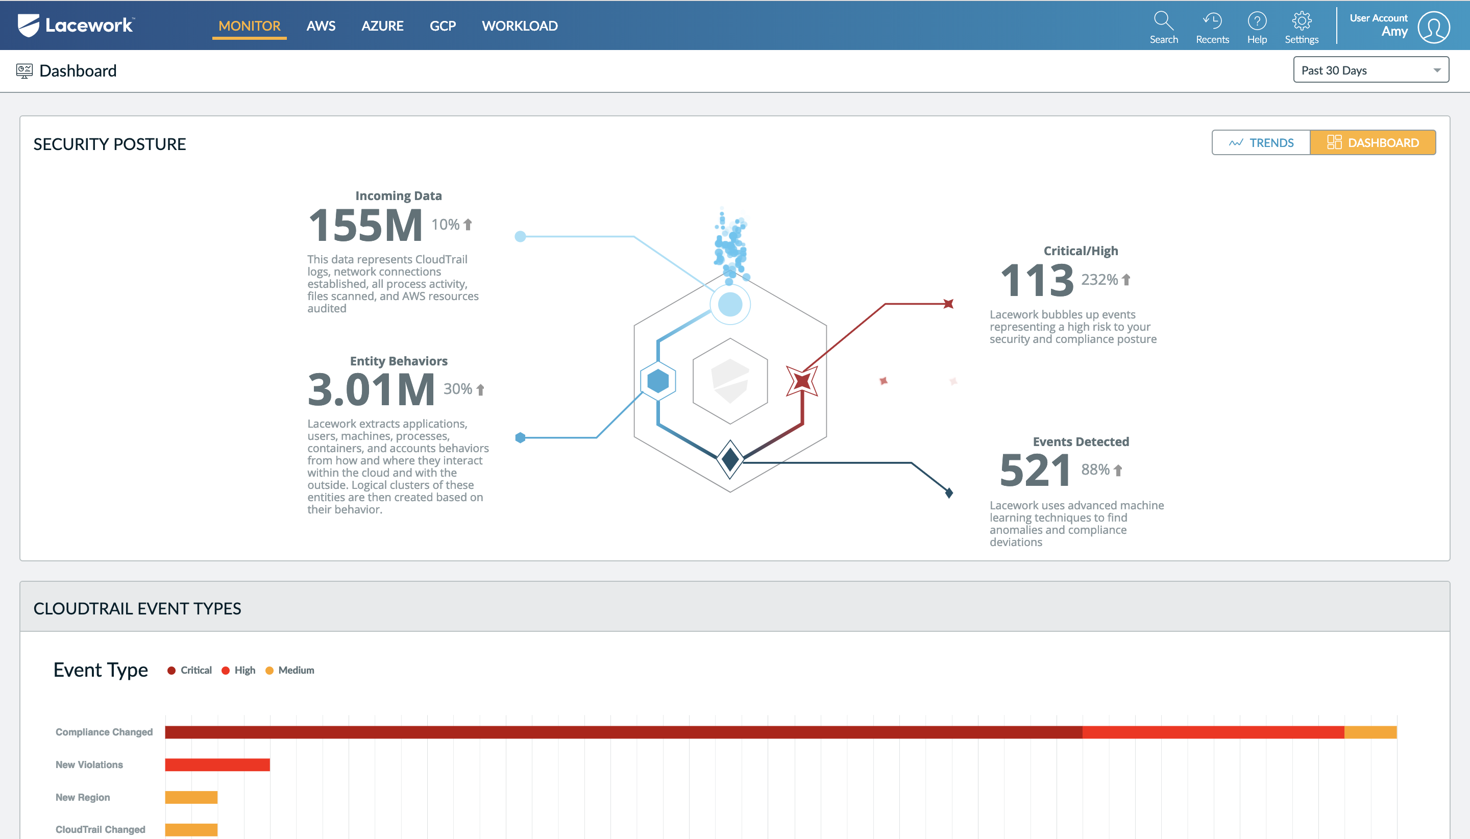Open the AWS menu
This screenshot has height=839, width=1470.
(321, 26)
